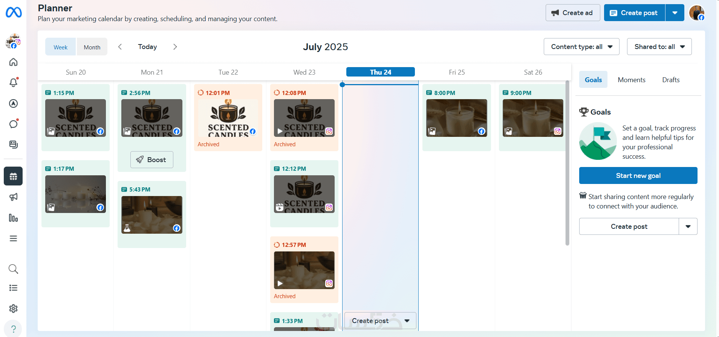
Task: Open the 12:01 PM archived post thumbnail
Action: pyautogui.click(x=228, y=118)
